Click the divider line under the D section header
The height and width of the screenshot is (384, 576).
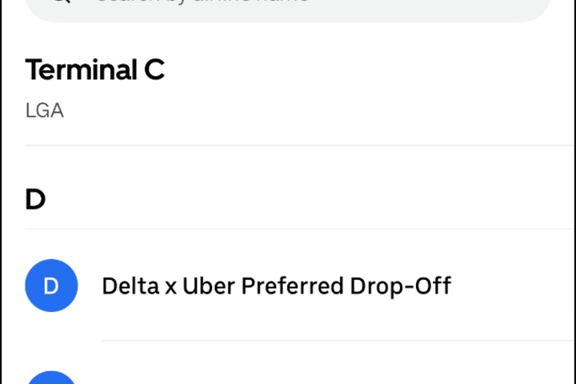pos(288,230)
